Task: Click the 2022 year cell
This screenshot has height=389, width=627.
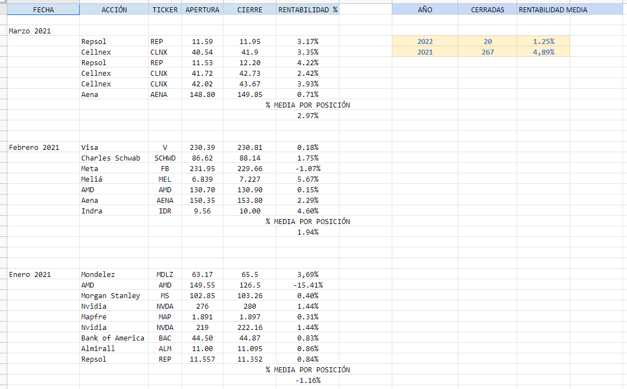Action: tap(425, 42)
